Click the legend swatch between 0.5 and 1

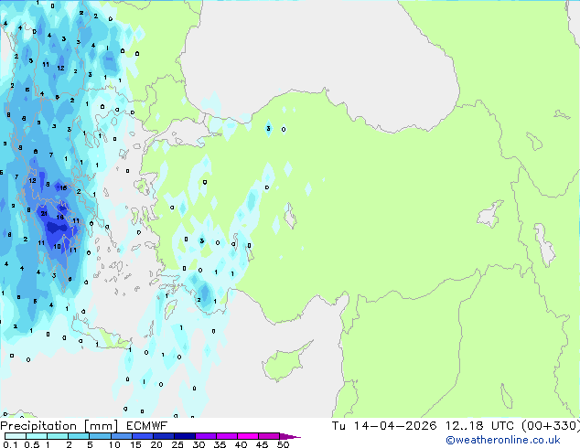pyautogui.click(x=37, y=436)
